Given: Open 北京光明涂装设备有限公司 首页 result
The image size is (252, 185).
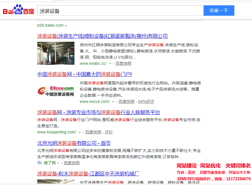Looking at the screenshot, I should click(74, 143).
